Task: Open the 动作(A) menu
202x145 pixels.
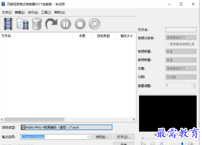Action: point(33,12)
